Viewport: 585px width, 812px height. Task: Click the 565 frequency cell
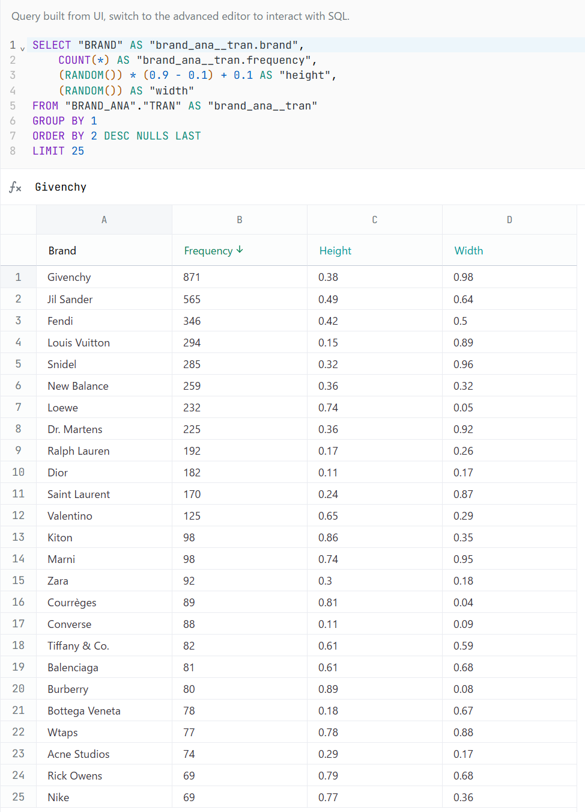(x=192, y=299)
